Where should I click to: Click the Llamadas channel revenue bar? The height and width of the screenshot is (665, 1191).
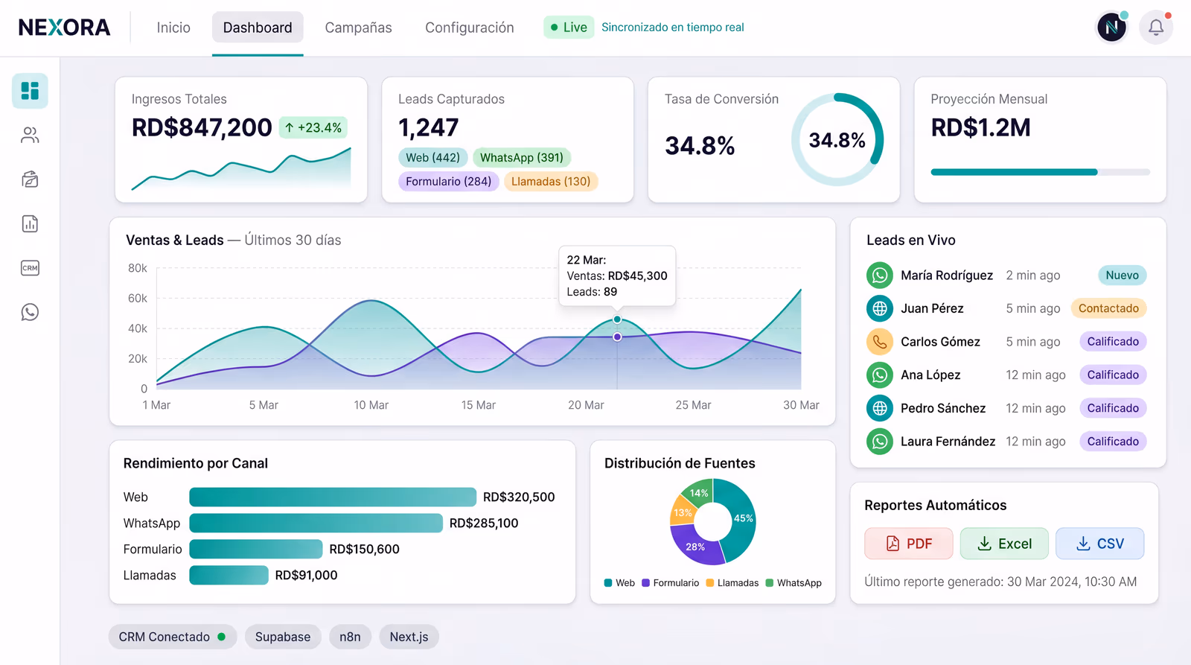click(229, 575)
